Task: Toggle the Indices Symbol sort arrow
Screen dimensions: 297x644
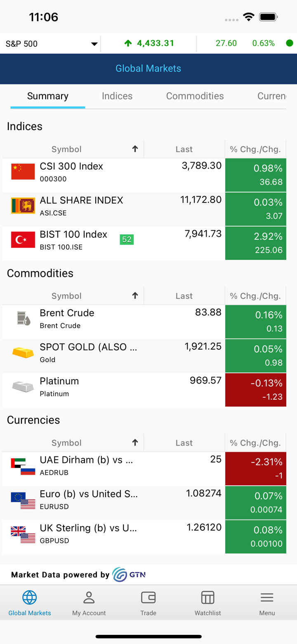Action: [135, 149]
